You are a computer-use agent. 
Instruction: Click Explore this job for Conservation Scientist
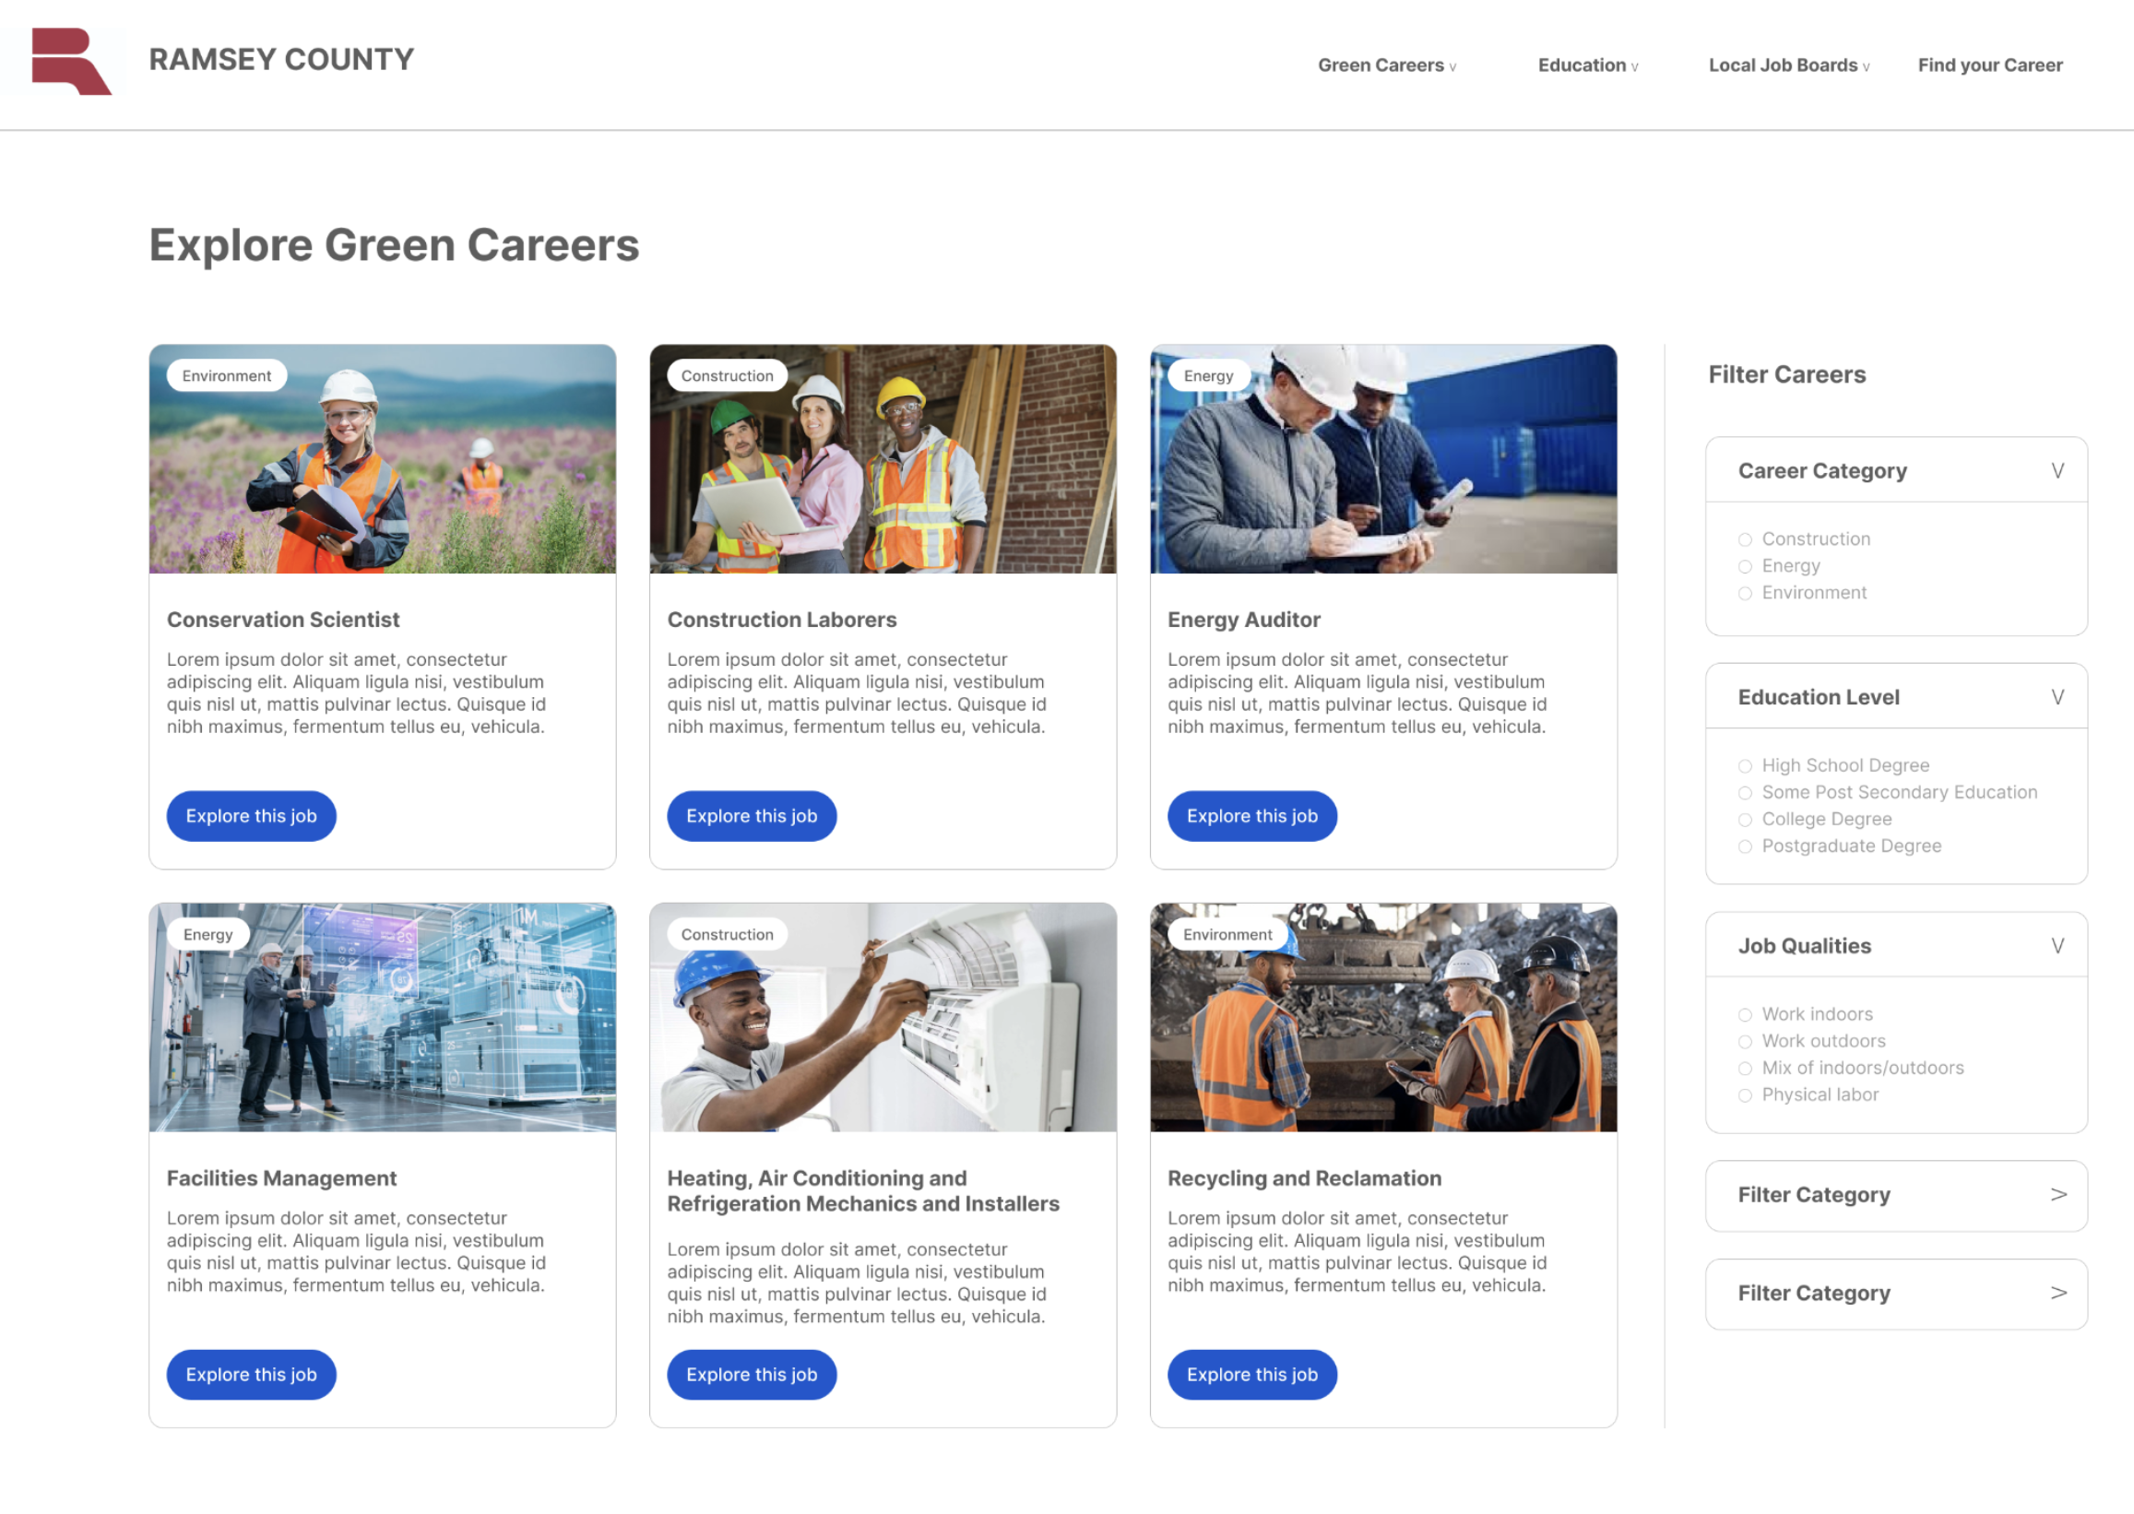tap(251, 814)
